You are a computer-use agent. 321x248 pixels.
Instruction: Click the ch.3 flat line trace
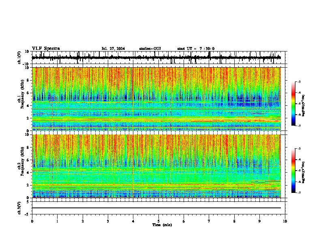[x=156, y=208]
